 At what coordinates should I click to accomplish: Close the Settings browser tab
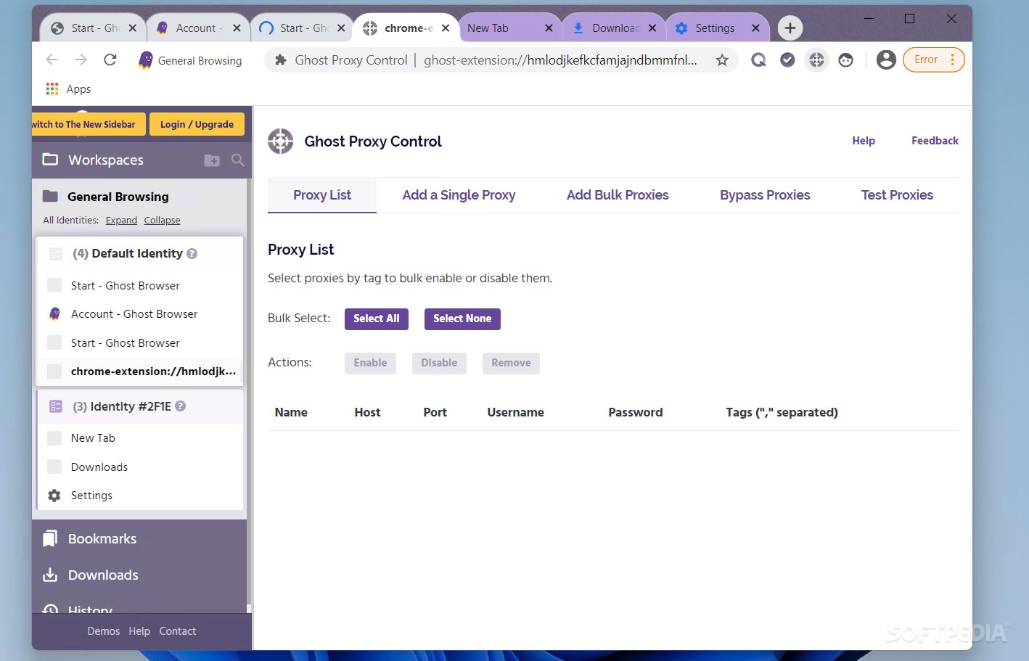coord(755,28)
